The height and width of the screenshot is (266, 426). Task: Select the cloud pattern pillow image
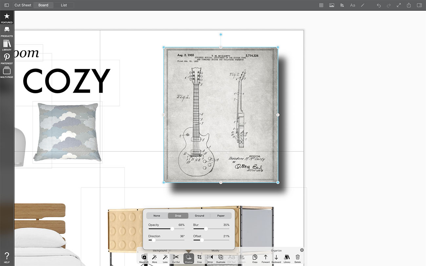coord(68,132)
